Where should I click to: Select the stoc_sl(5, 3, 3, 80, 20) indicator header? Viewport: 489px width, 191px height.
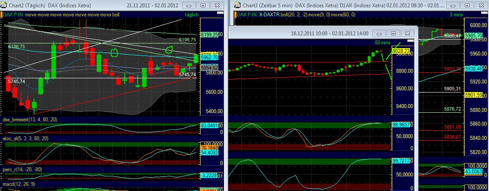pyautogui.click(x=26, y=139)
